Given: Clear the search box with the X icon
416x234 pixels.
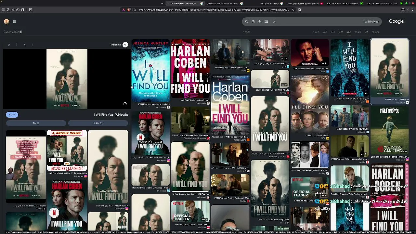Looking at the screenshot, I should [x=274, y=21].
